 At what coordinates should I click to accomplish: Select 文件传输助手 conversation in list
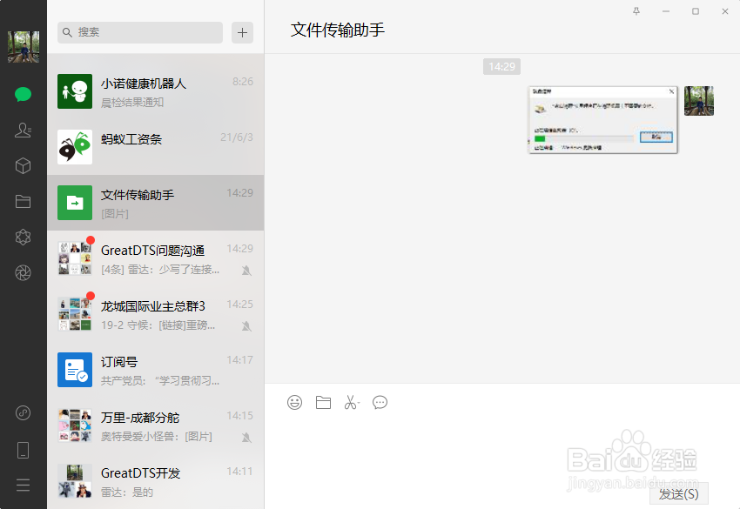155,203
